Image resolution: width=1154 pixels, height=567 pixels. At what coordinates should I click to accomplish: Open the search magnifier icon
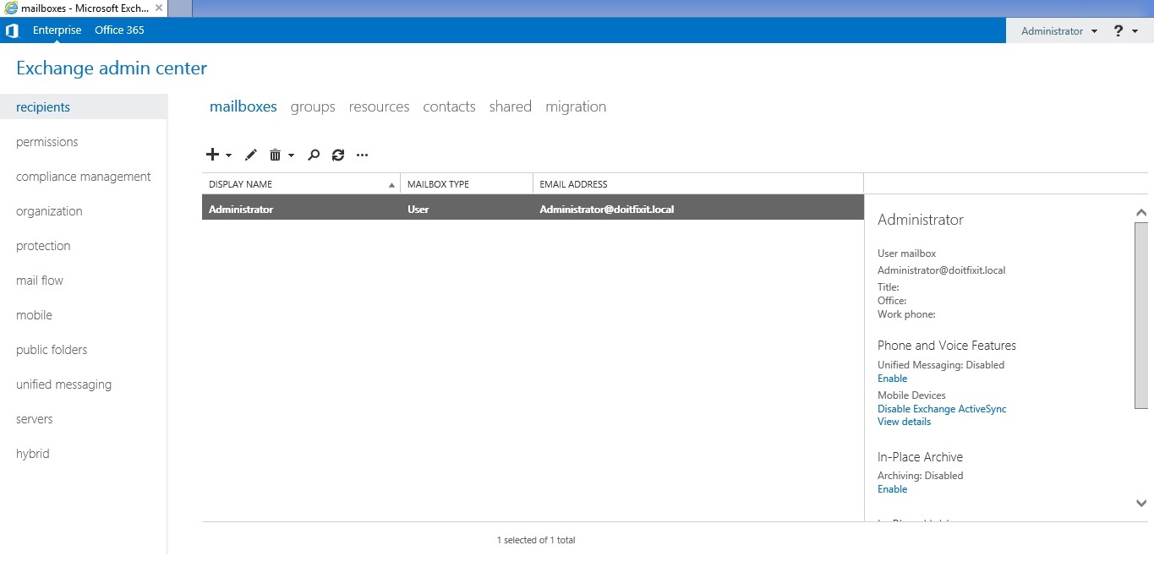(x=313, y=155)
